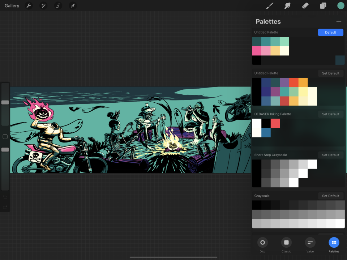Rename the first Untitled Palette title
Viewport: 347px width, 260px height.
(266, 32)
